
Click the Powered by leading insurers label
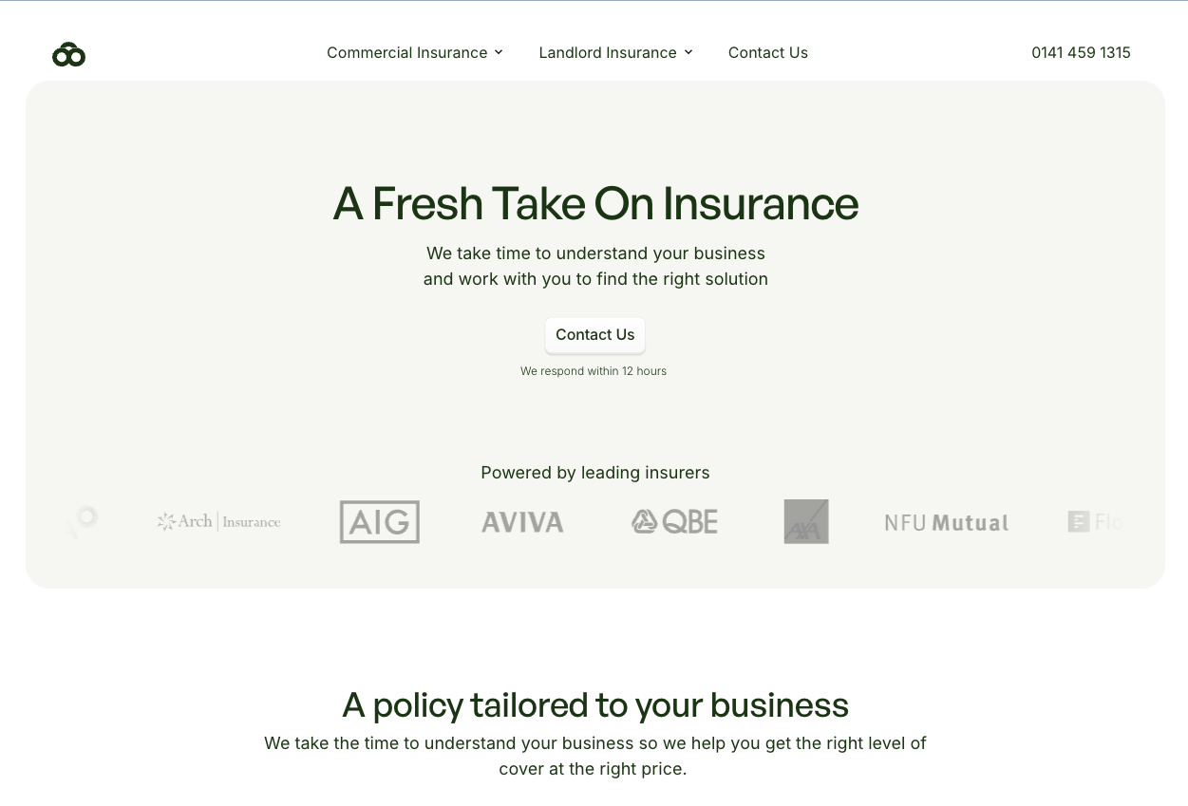[x=595, y=472]
